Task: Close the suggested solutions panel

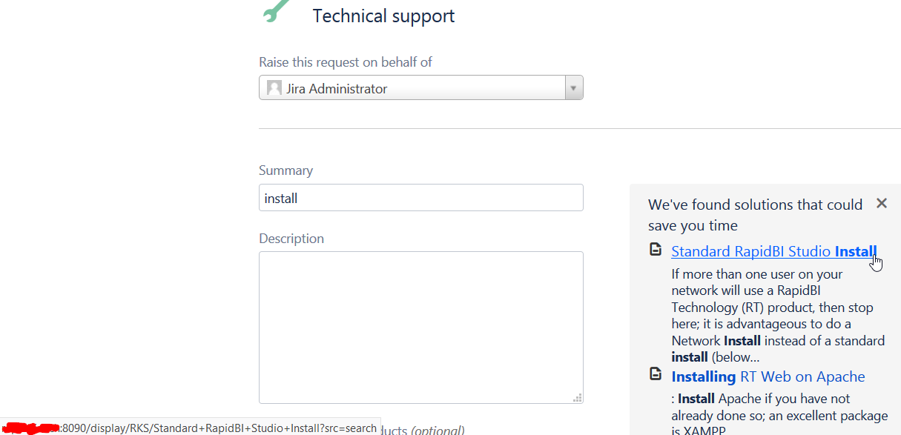Action: click(881, 203)
